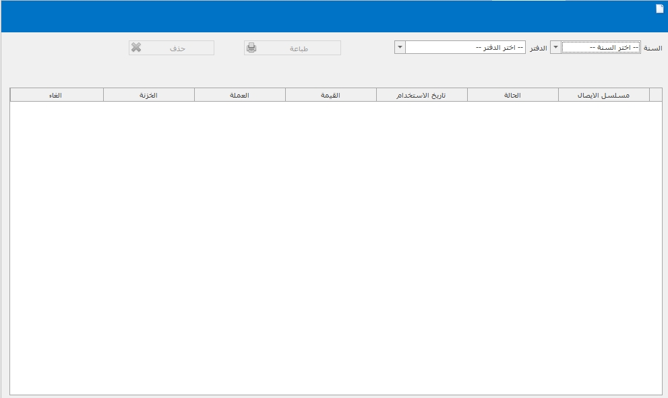The height and width of the screenshot is (398, 668).
Task: Select the الغاء column header
Action: click(57, 95)
